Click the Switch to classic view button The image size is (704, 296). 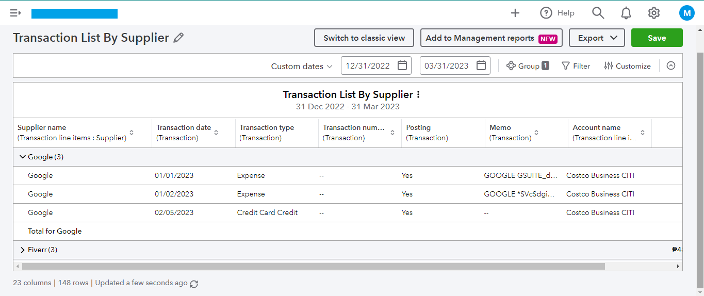pyautogui.click(x=364, y=38)
